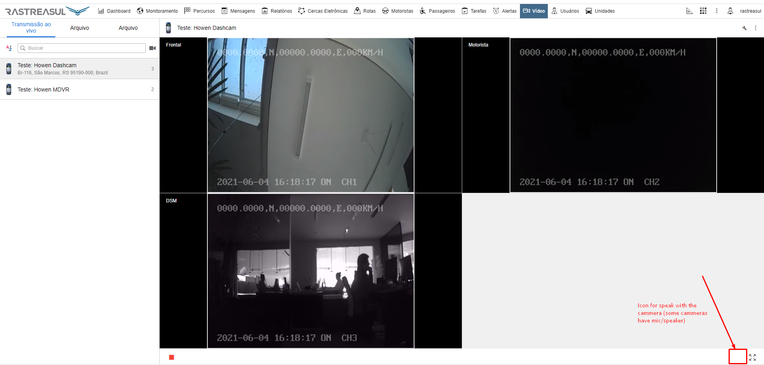Expand the top bar three-dot menu
Screen dimensions: 764x365
pyautogui.click(x=717, y=11)
